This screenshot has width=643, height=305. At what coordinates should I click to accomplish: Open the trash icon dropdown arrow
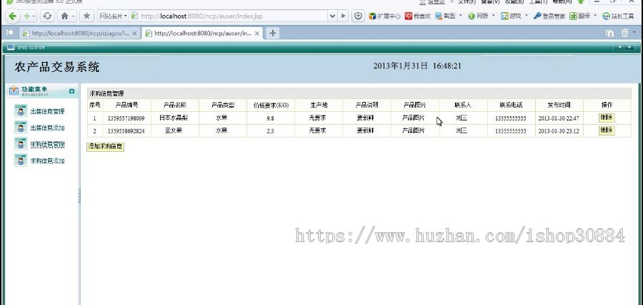pyautogui.click(x=634, y=33)
